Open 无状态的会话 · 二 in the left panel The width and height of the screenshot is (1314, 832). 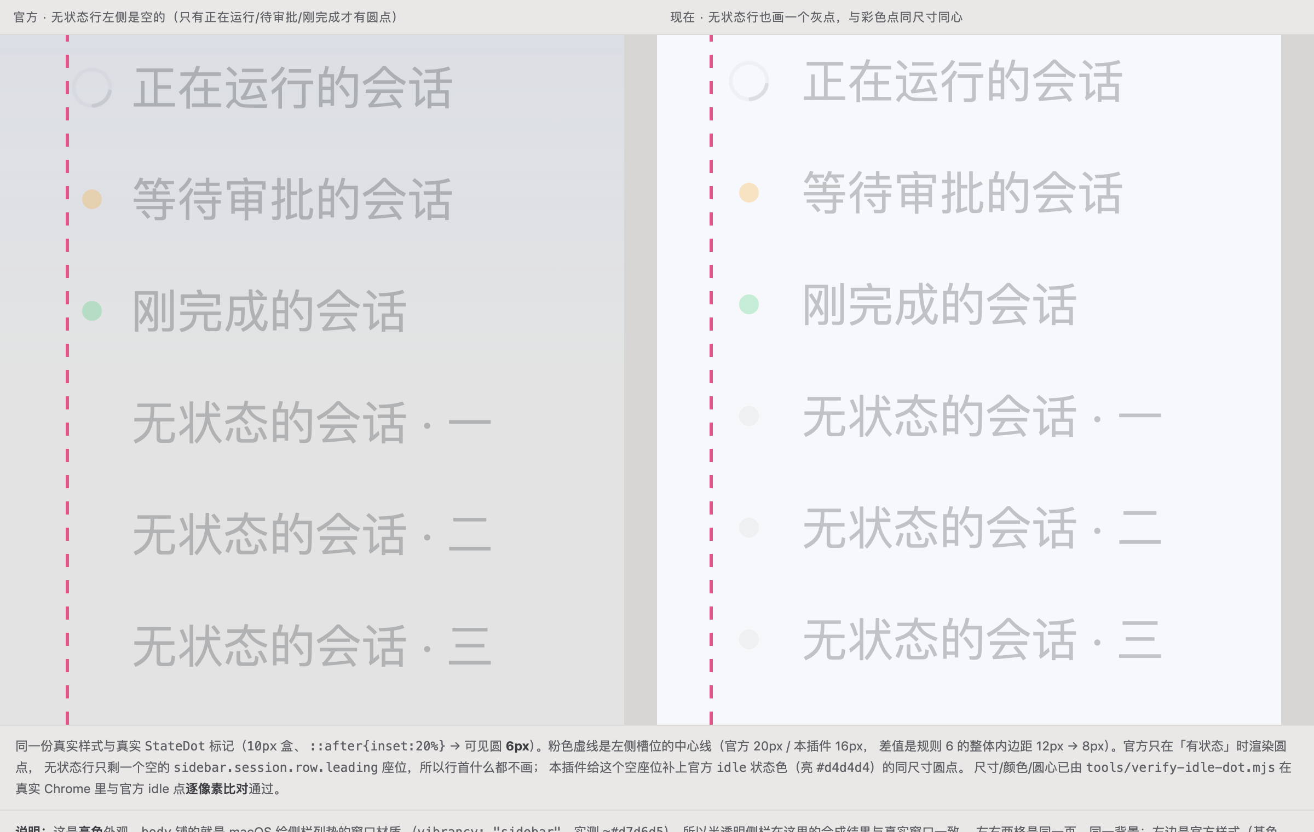click(x=312, y=534)
